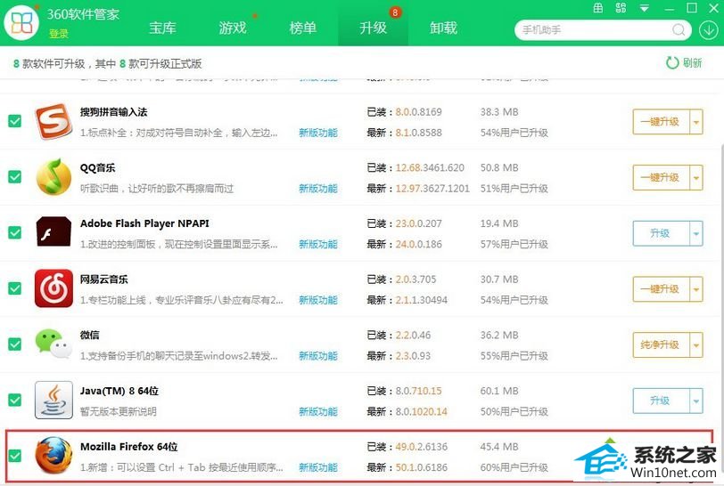
Task: Click the 登录 login link
Action: (59, 34)
